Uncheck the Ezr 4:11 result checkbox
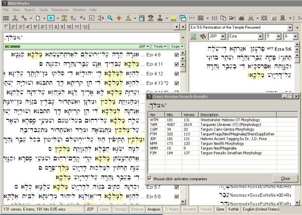302x215 pixels. 177,64
